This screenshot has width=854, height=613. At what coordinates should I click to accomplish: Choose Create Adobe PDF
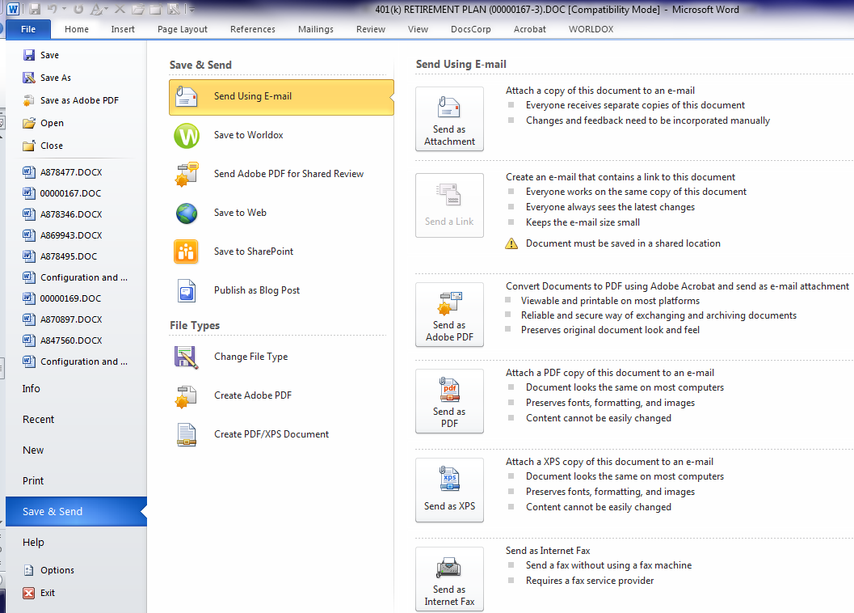pos(281,396)
